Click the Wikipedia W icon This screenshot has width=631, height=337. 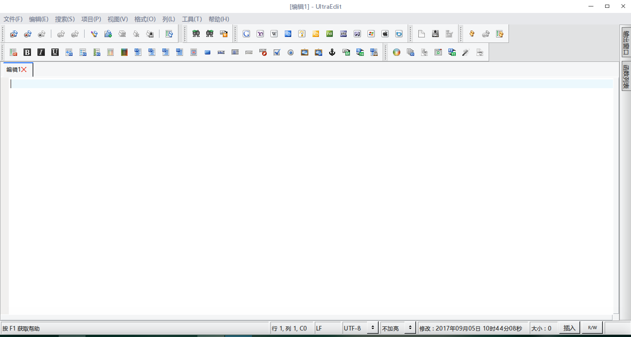pos(274,34)
